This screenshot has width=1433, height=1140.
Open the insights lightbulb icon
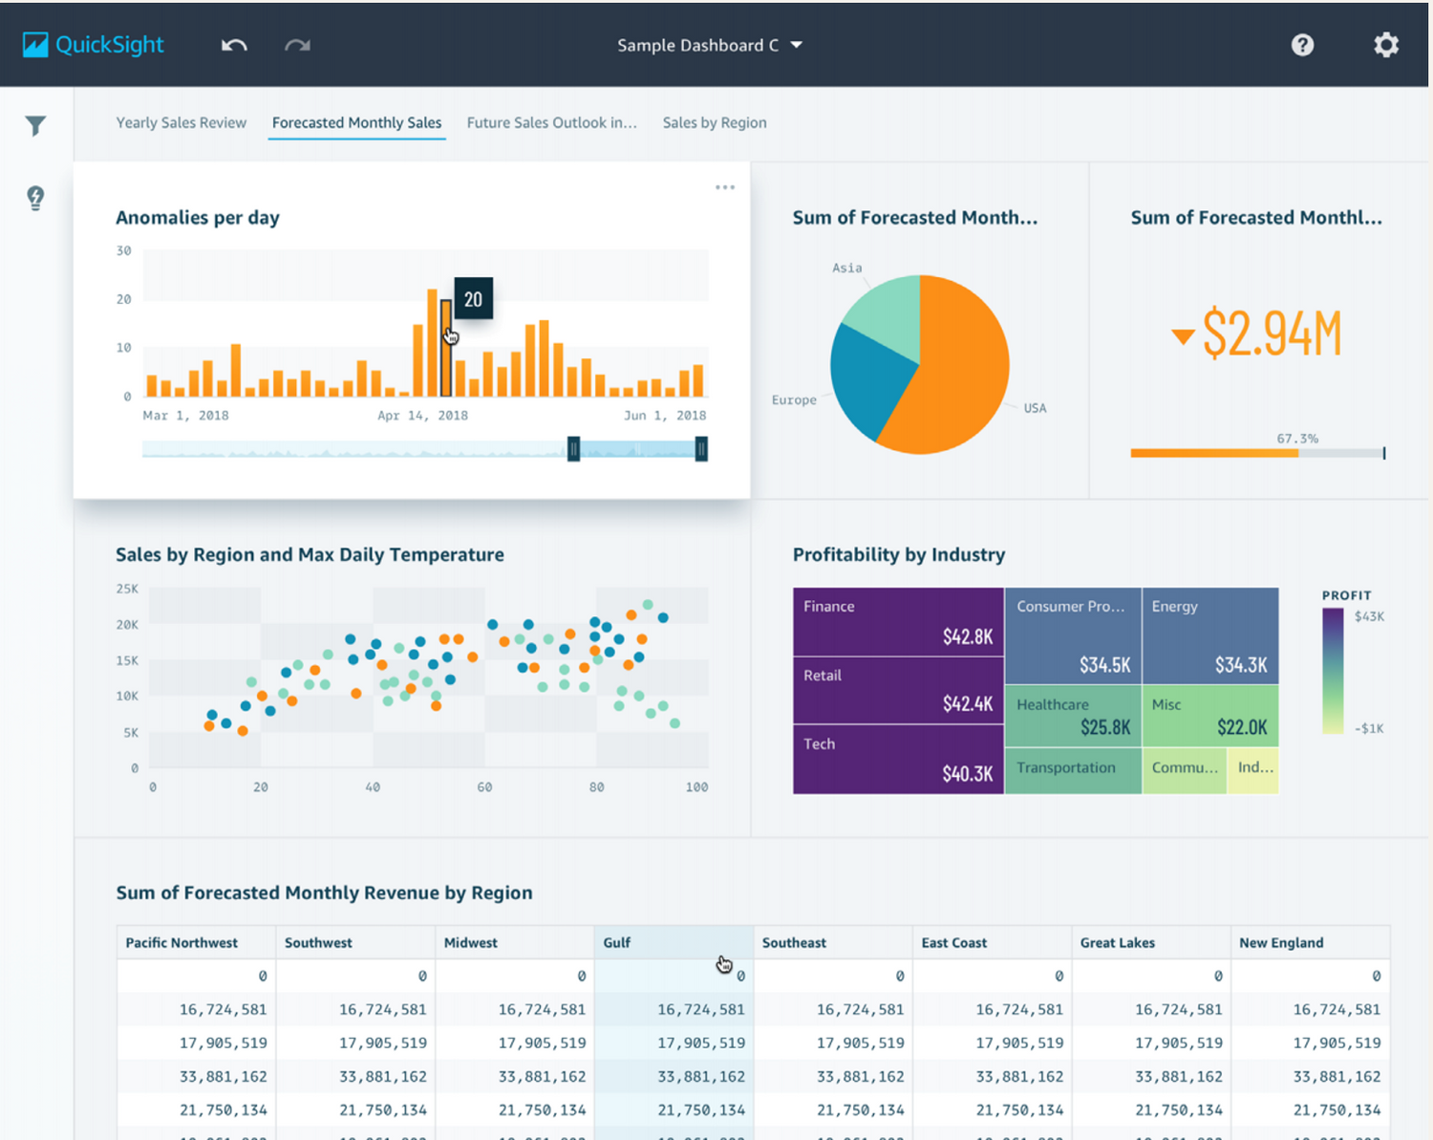pos(35,198)
